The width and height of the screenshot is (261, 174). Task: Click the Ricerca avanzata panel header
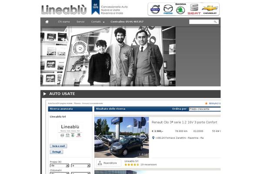coord(70,109)
